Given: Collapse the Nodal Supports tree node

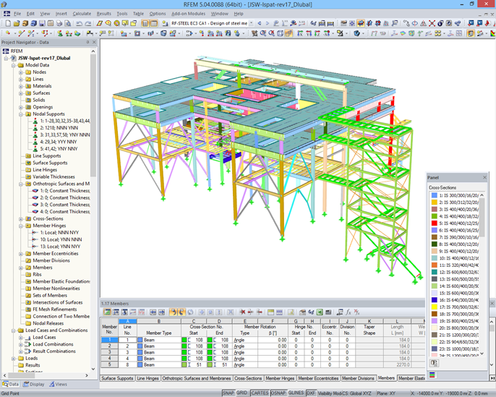Looking at the screenshot, I should tap(20, 114).
